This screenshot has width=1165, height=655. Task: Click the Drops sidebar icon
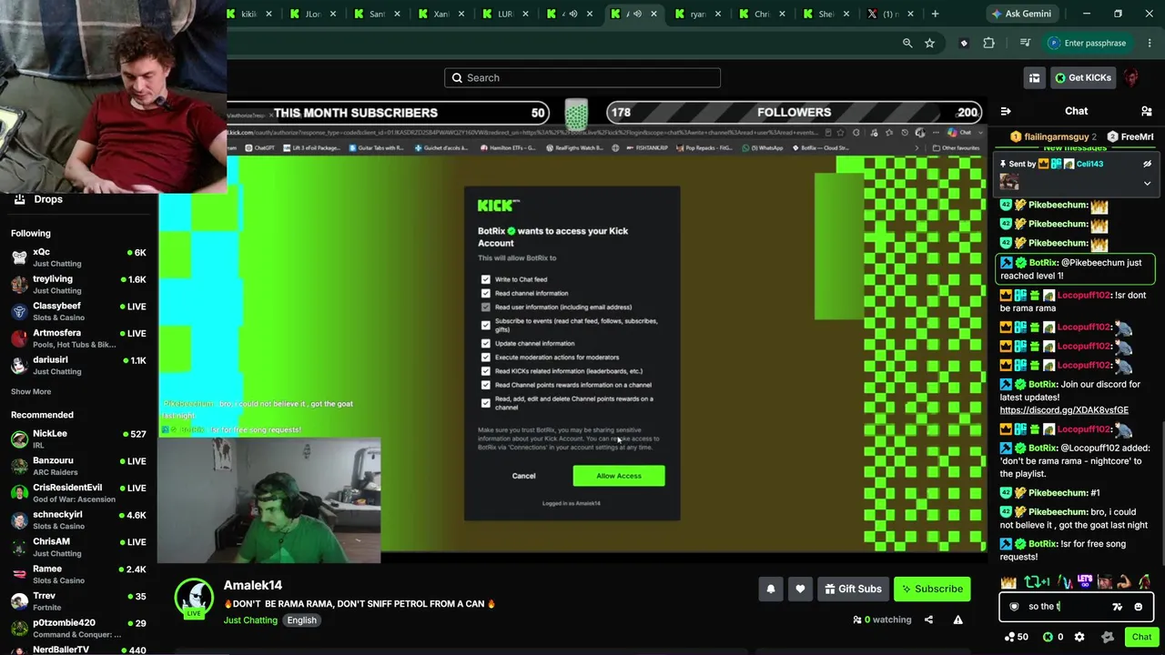coord(19,199)
